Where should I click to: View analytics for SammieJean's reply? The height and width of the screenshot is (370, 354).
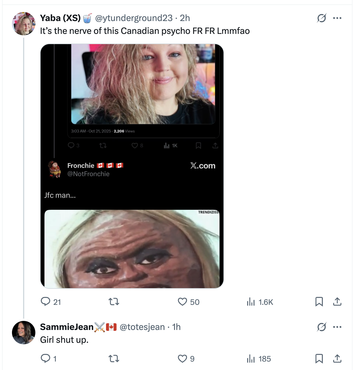(x=251, y=358)
